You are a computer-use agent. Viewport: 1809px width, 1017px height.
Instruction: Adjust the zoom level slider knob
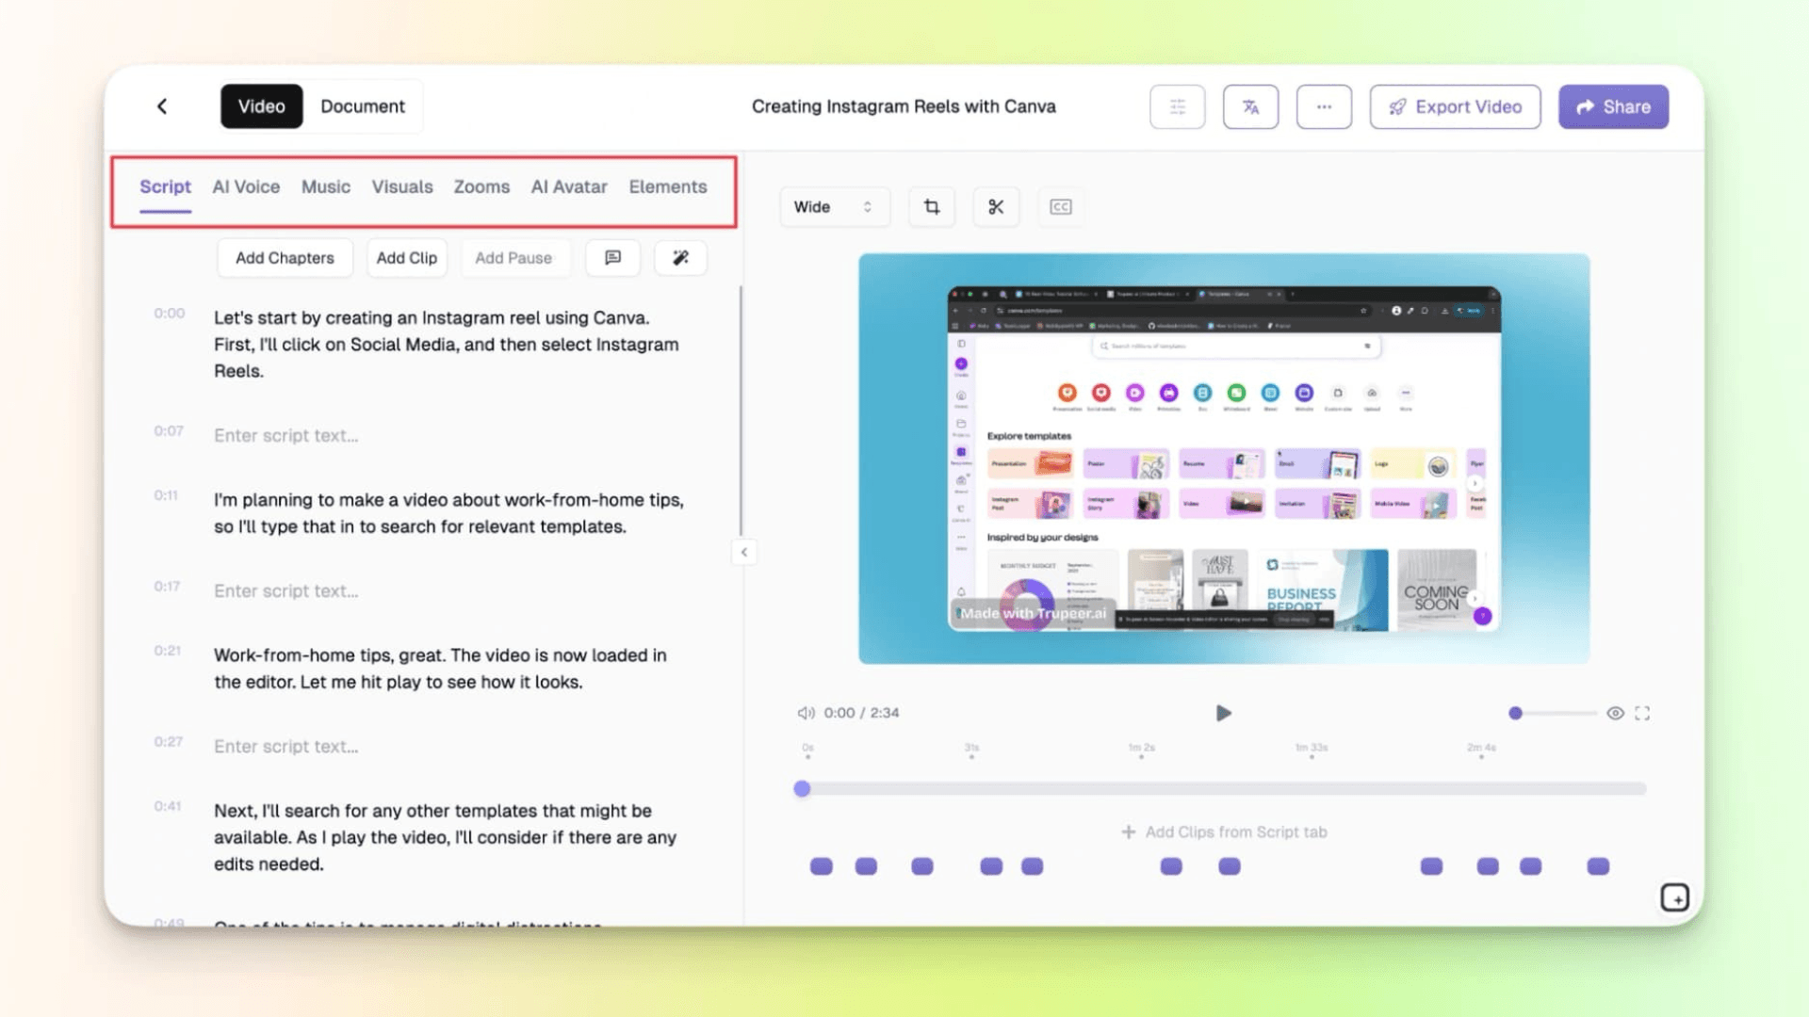click(1515, 713)
